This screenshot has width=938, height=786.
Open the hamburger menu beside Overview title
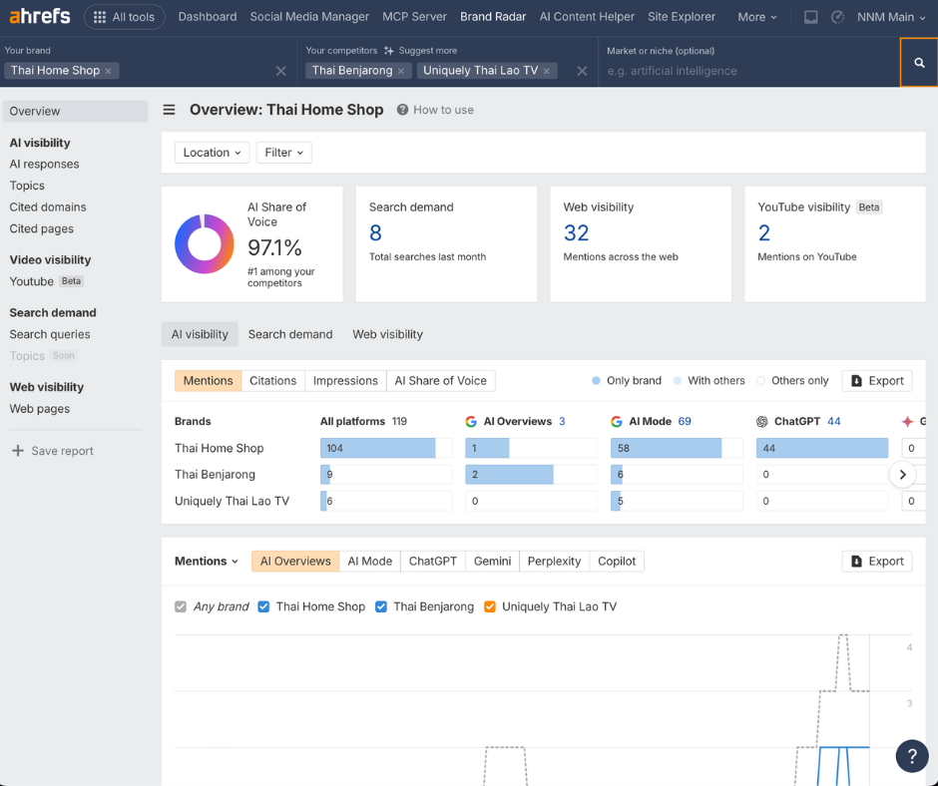170,110
